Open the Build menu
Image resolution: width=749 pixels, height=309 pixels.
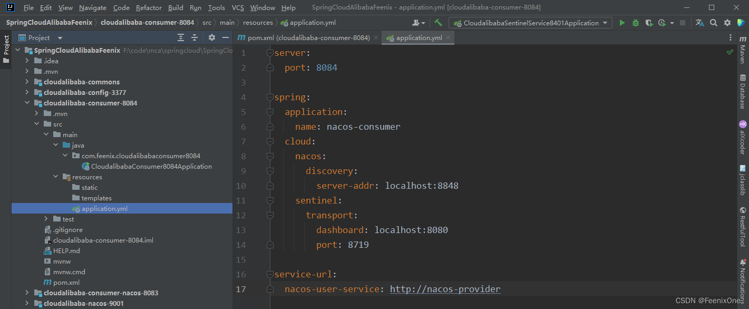point(176,7)
